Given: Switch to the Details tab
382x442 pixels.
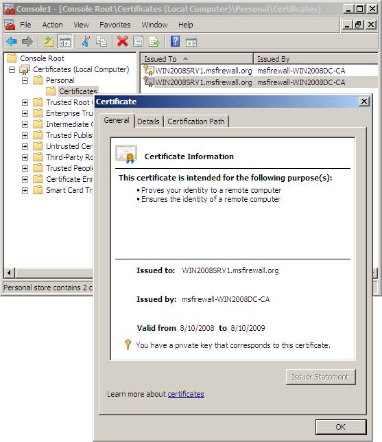Looking at the screenshot, I should point(148,121).
